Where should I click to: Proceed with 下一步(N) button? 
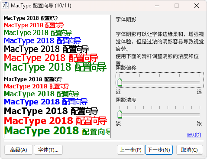coord(159,150)
